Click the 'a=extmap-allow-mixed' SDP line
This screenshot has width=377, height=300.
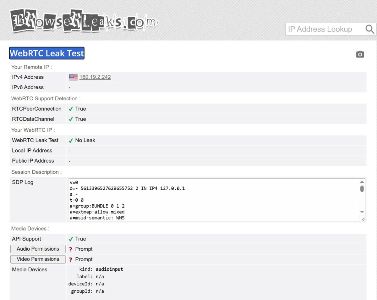click(x=97, y=212)
